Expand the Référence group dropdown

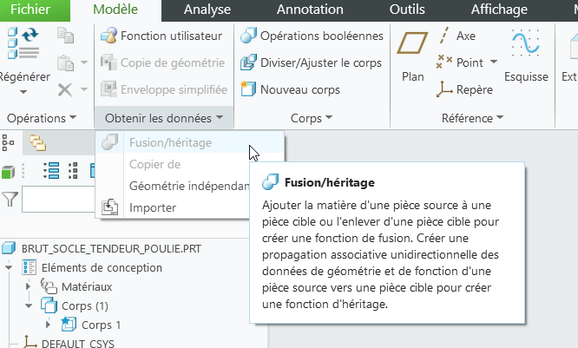473,117
